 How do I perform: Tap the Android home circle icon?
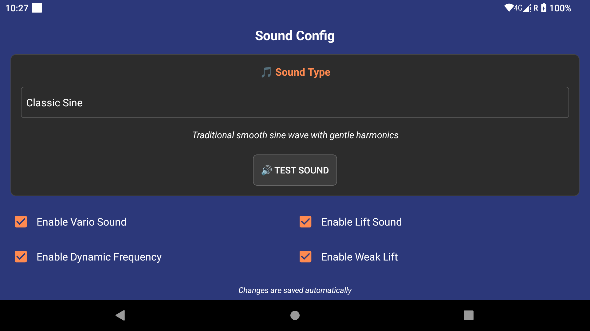295,315
